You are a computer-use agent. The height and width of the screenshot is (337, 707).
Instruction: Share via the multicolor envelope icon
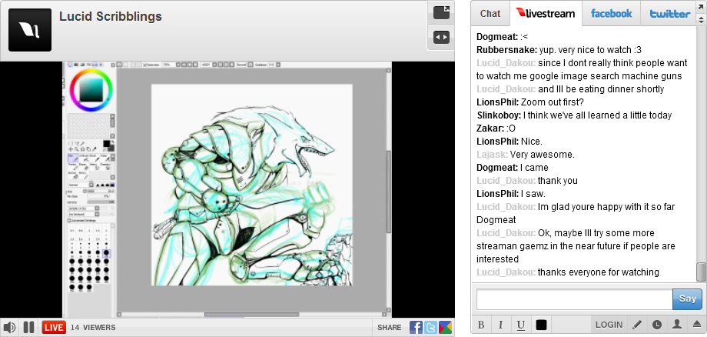point(445,327)
